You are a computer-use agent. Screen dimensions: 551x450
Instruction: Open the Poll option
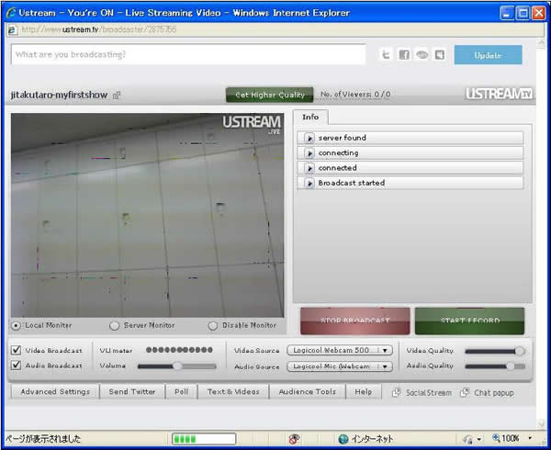click(x=181, y=392)
